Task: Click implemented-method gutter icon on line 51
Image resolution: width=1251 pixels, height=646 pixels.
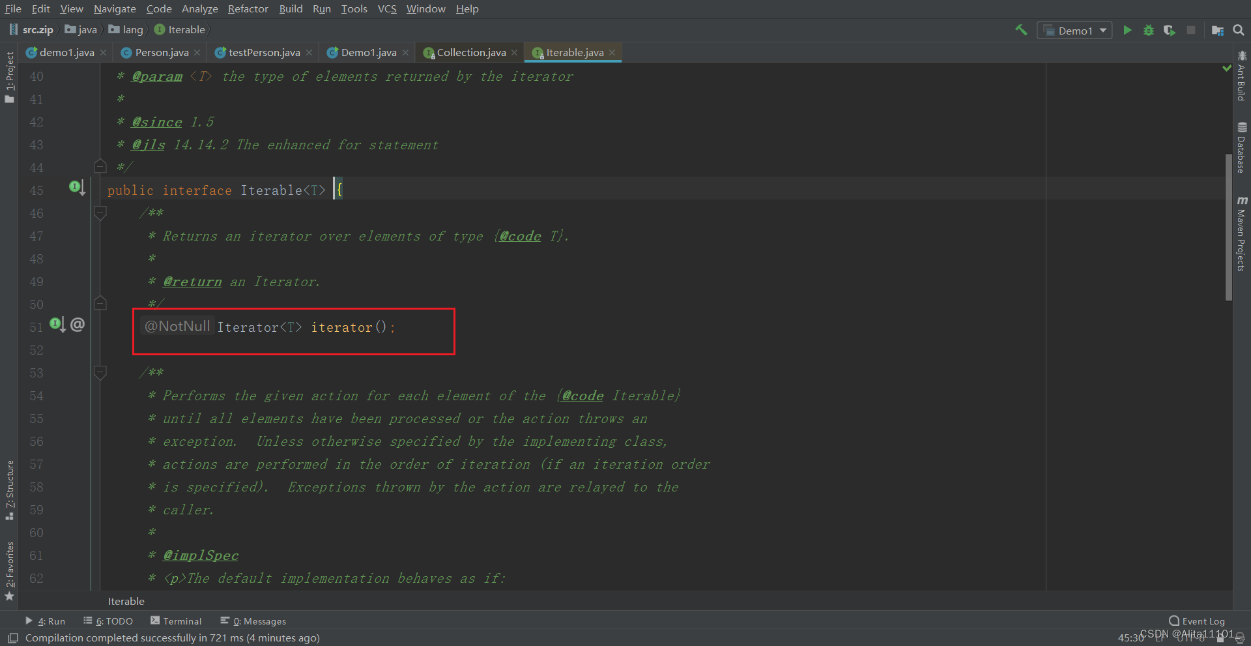Action: coord(57,324)
